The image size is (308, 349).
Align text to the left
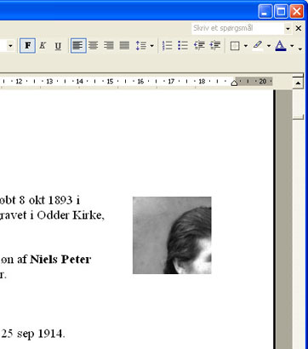click(x=78, y=45)
